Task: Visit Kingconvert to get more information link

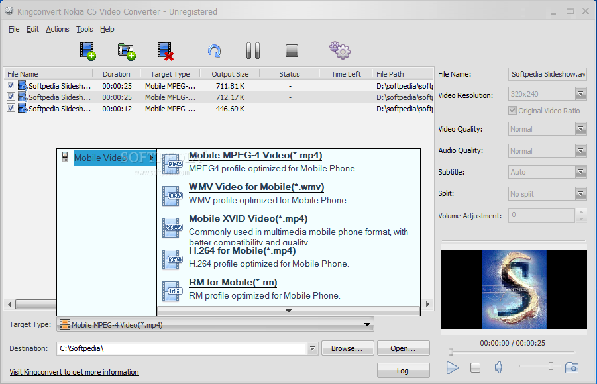Action: point(74,372)
